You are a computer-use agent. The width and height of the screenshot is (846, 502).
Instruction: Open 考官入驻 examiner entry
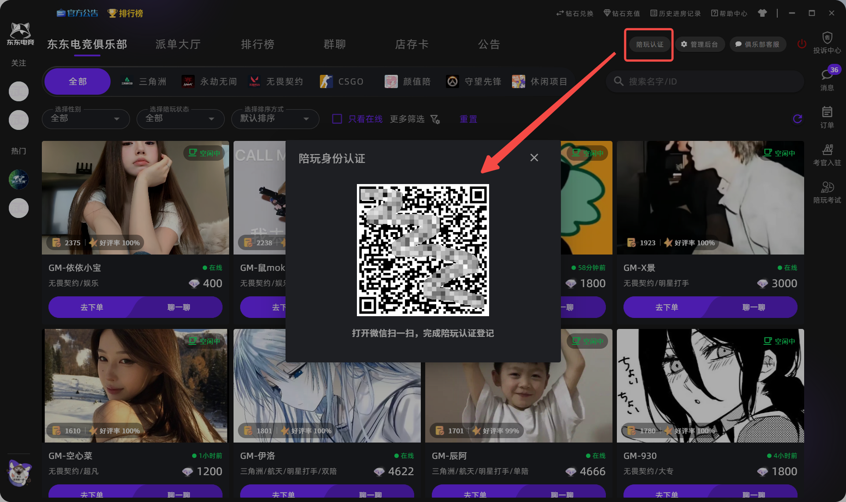tap(827, 155)
